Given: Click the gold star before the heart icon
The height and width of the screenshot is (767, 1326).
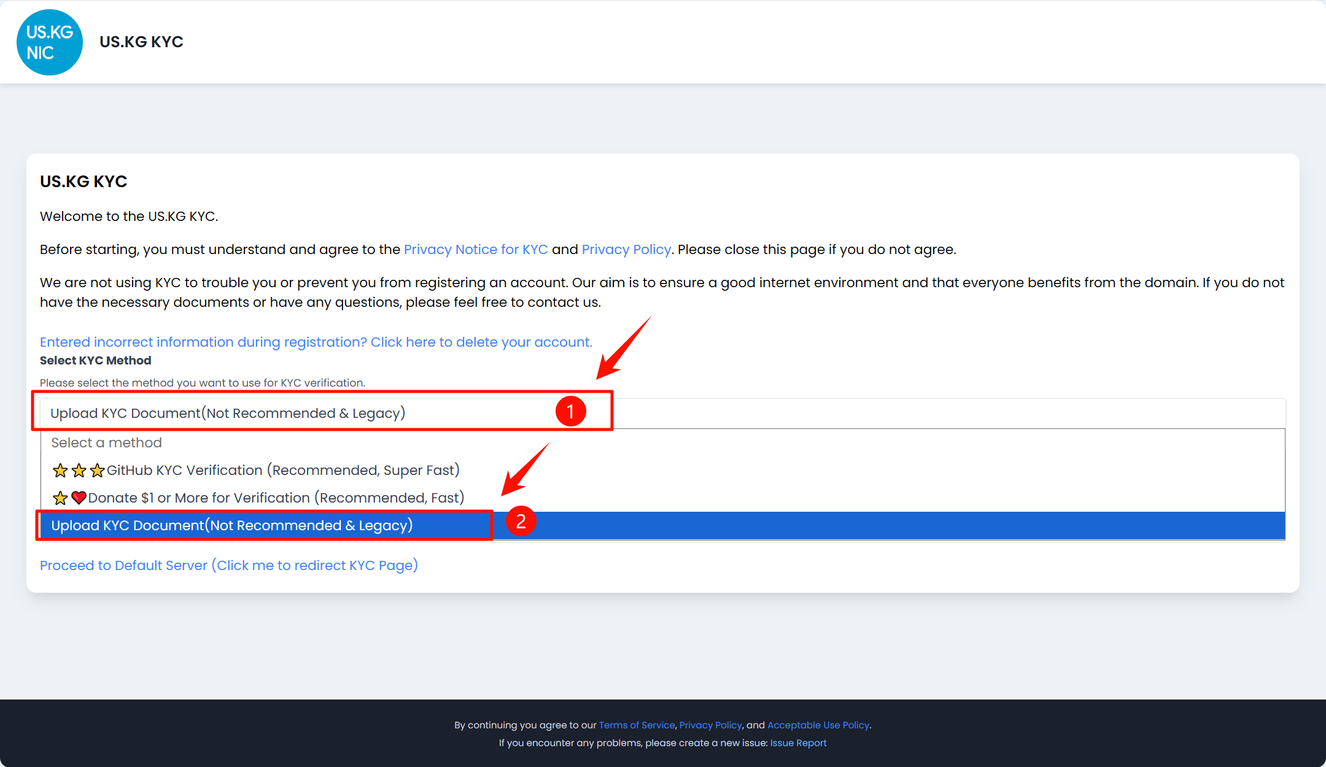Looking at the screenshot, I should click(x=60, y=498).
